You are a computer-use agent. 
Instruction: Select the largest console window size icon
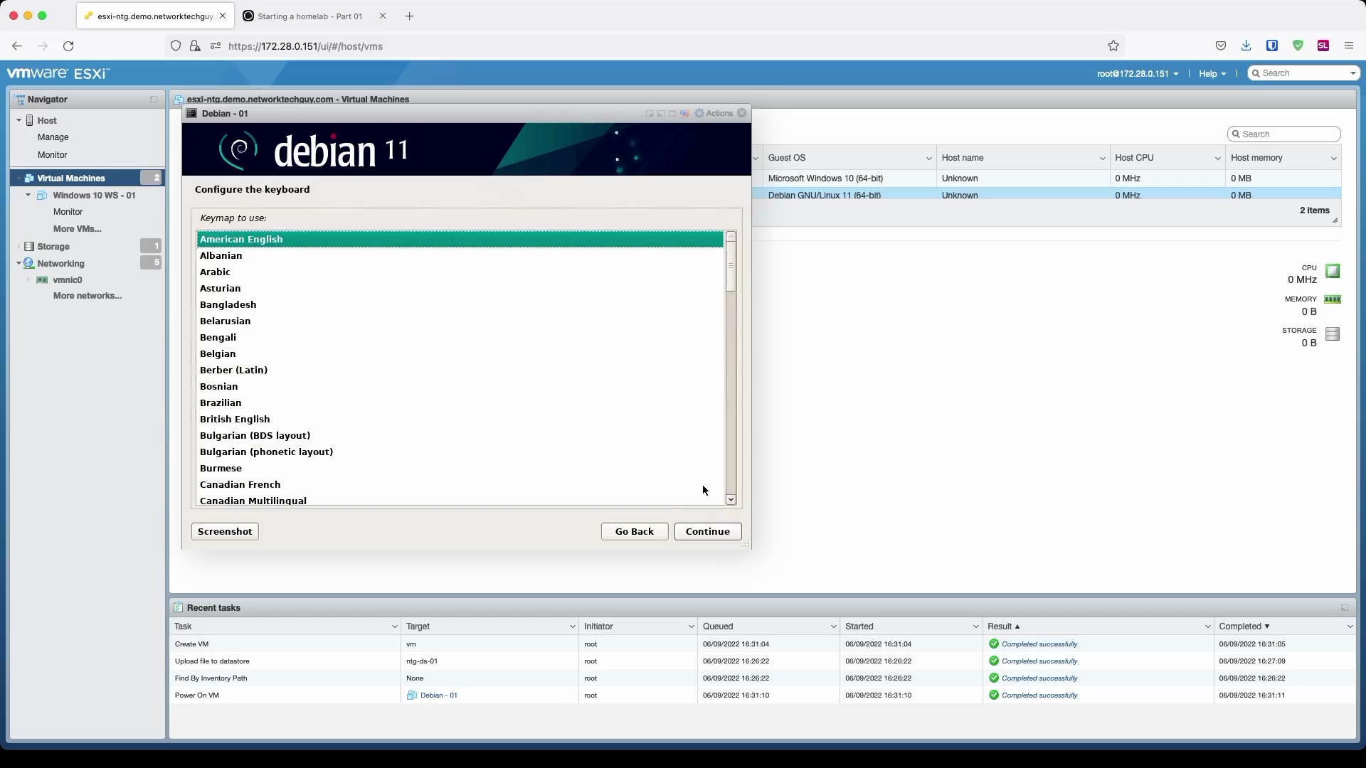(x=672, y=114)
